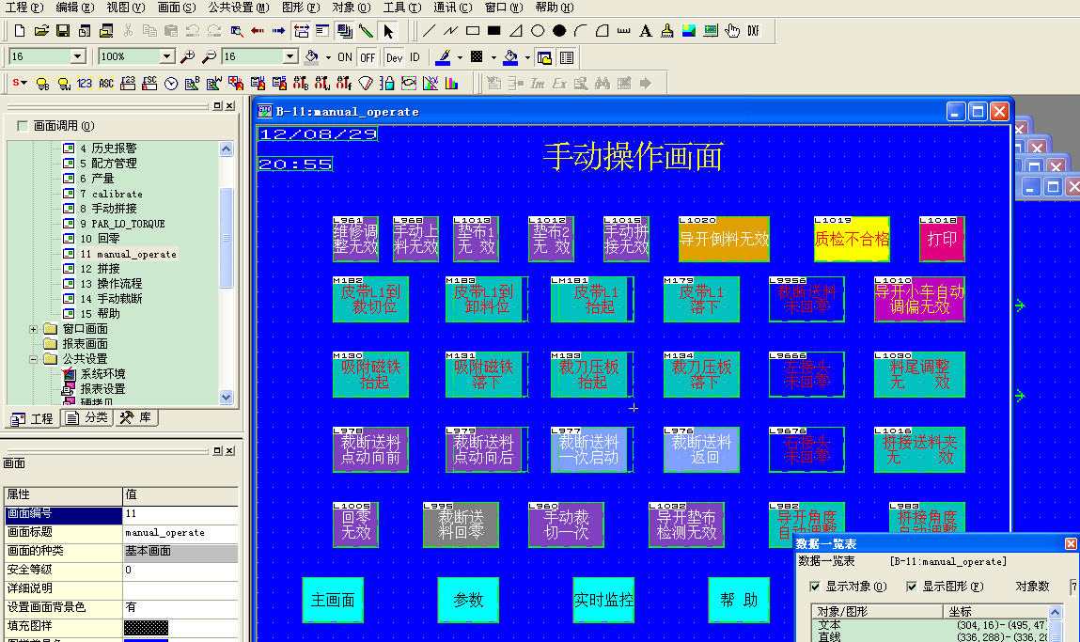The image size is (1080, 642).
Task: Expand the 窗口画面 folder in tree
Action: click(x=35, y=329)
